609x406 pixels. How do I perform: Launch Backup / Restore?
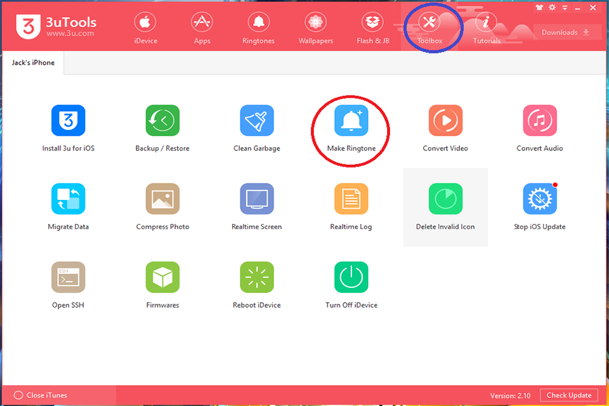tap(162, 121)
